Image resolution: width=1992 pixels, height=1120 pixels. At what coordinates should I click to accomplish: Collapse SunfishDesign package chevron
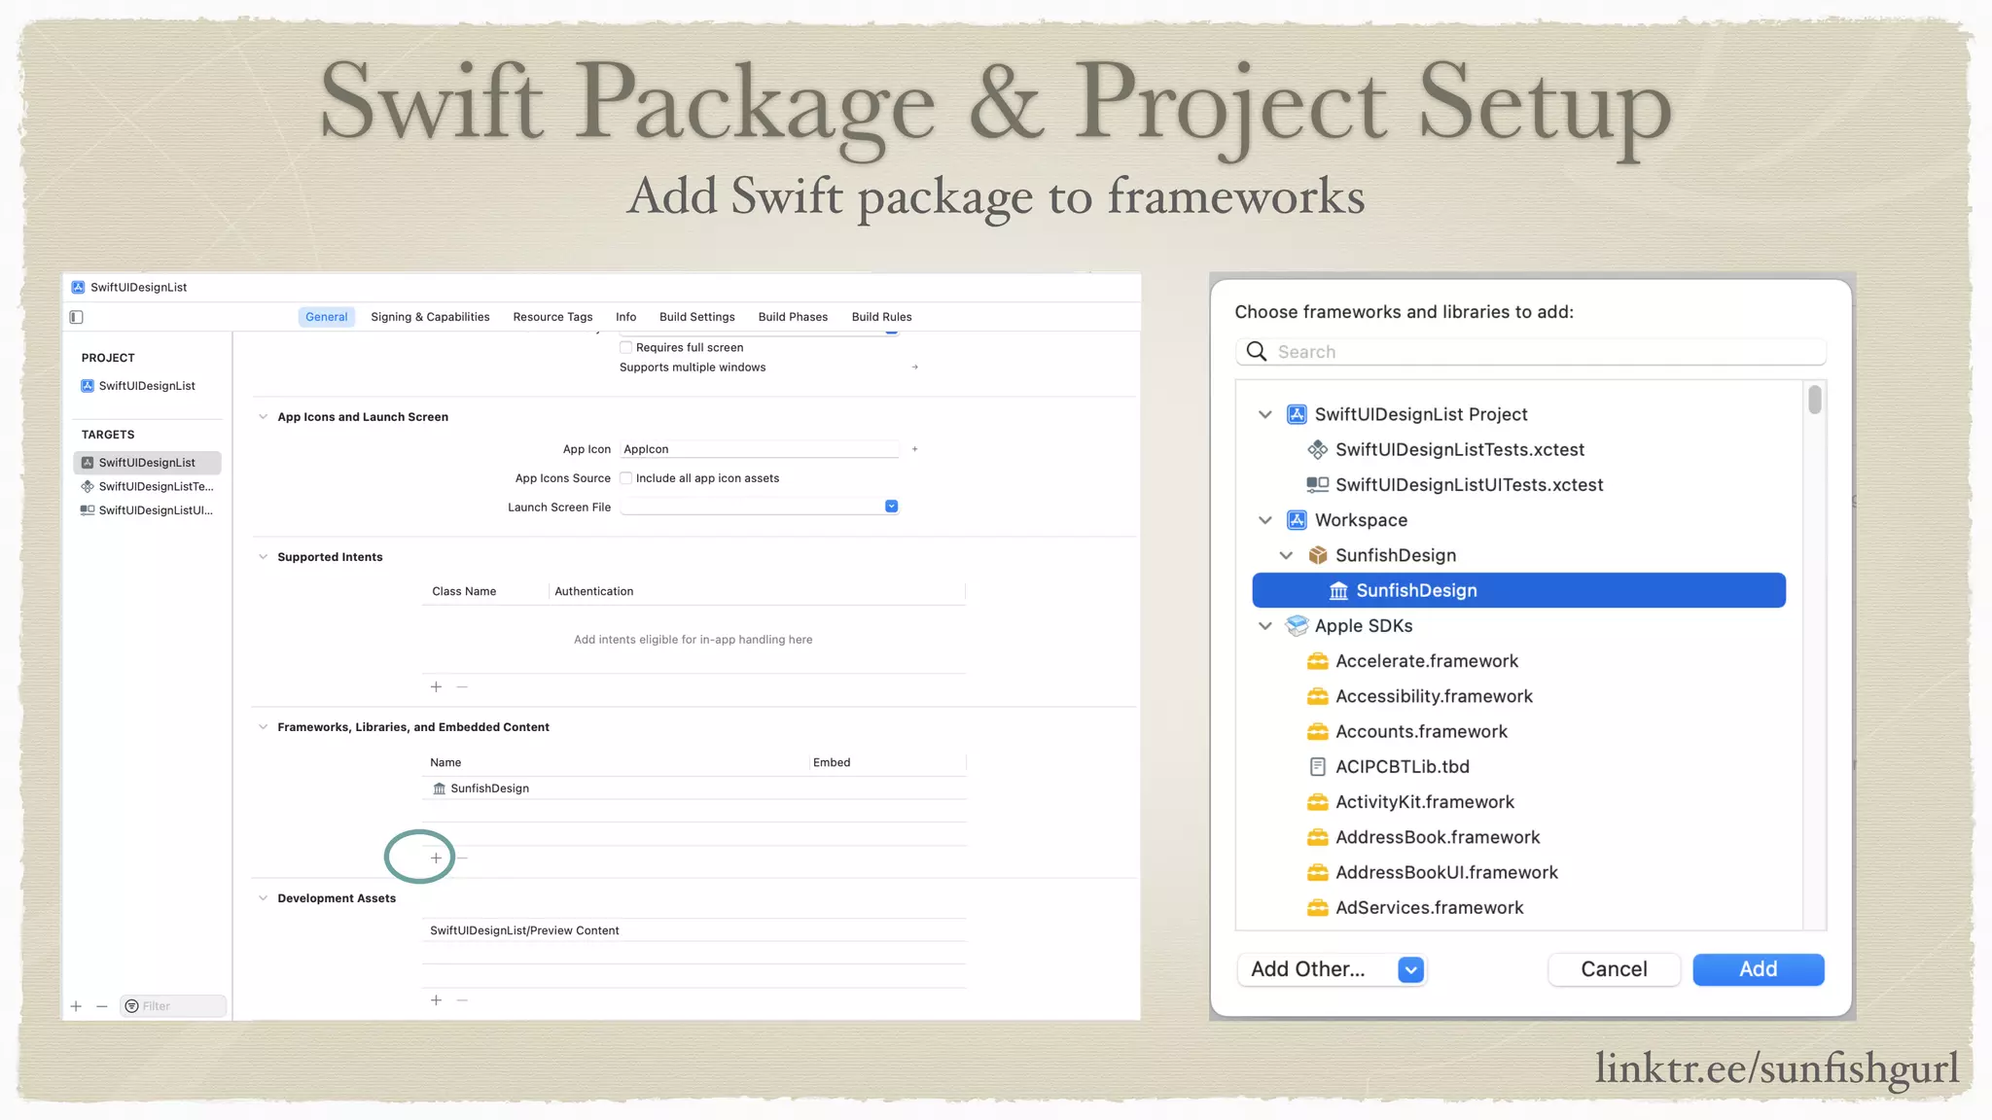1286,556
